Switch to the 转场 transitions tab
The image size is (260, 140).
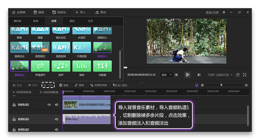35,21
